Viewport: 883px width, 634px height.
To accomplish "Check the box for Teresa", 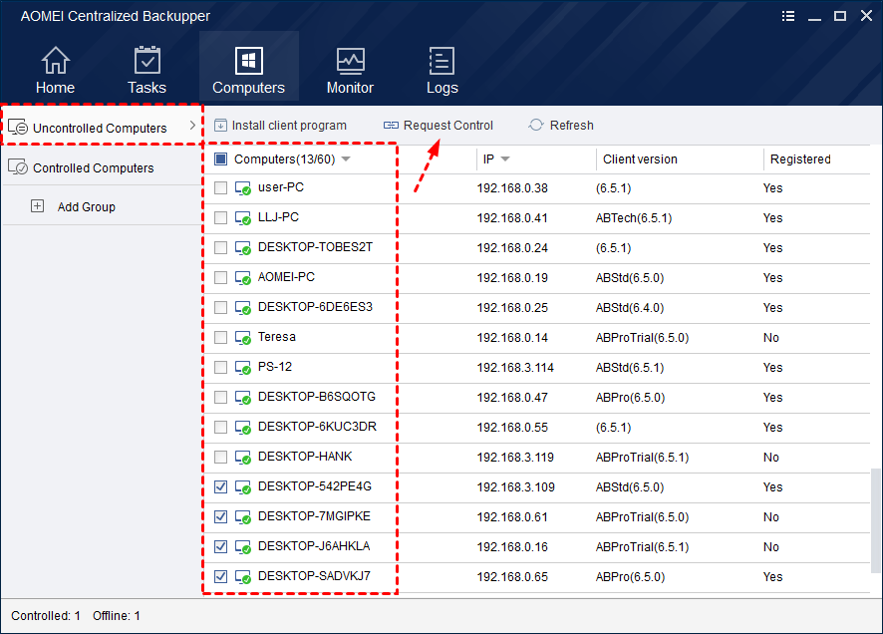I will 221,337.
